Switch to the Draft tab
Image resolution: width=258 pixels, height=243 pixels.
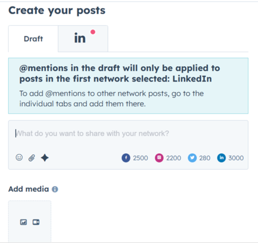[33, 39]
